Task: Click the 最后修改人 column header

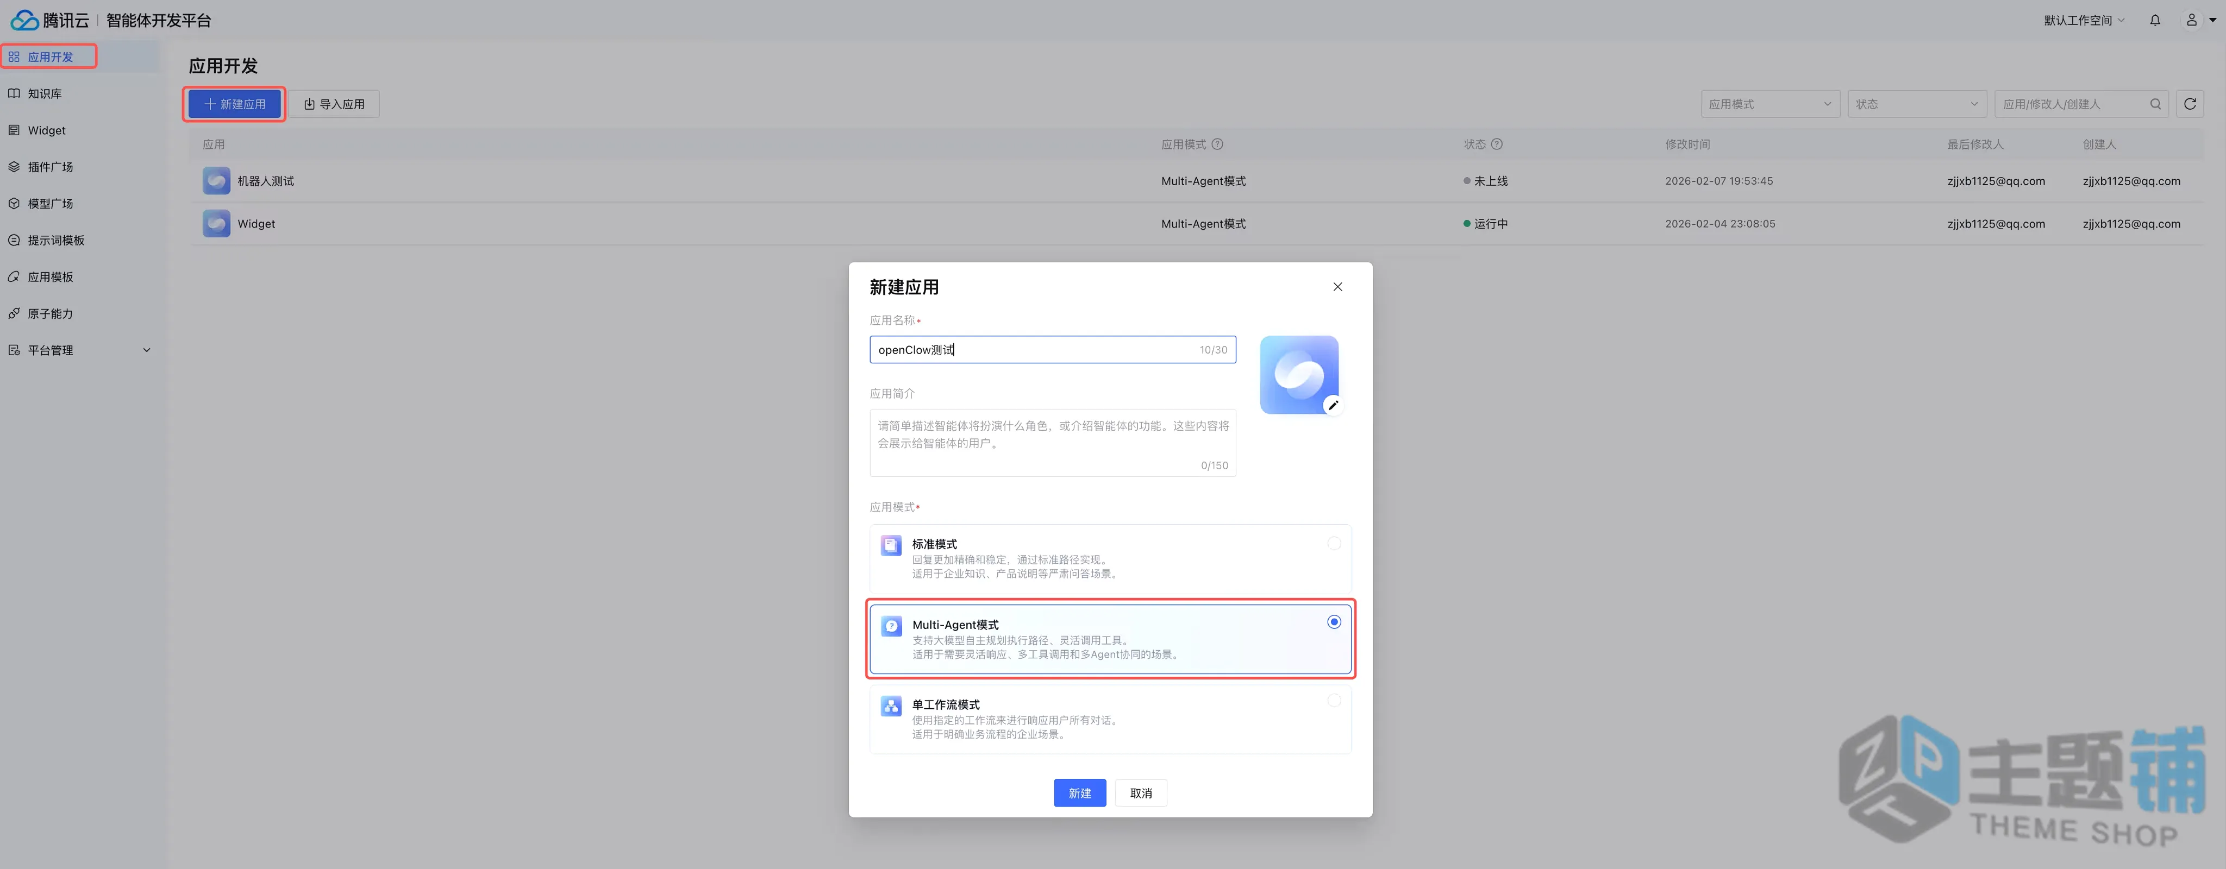Action: pos(1974,144)
